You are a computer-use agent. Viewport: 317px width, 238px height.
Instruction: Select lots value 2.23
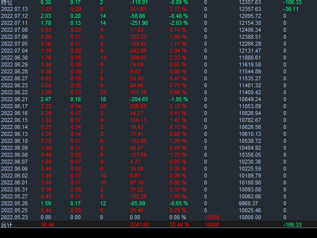point(46,106)
